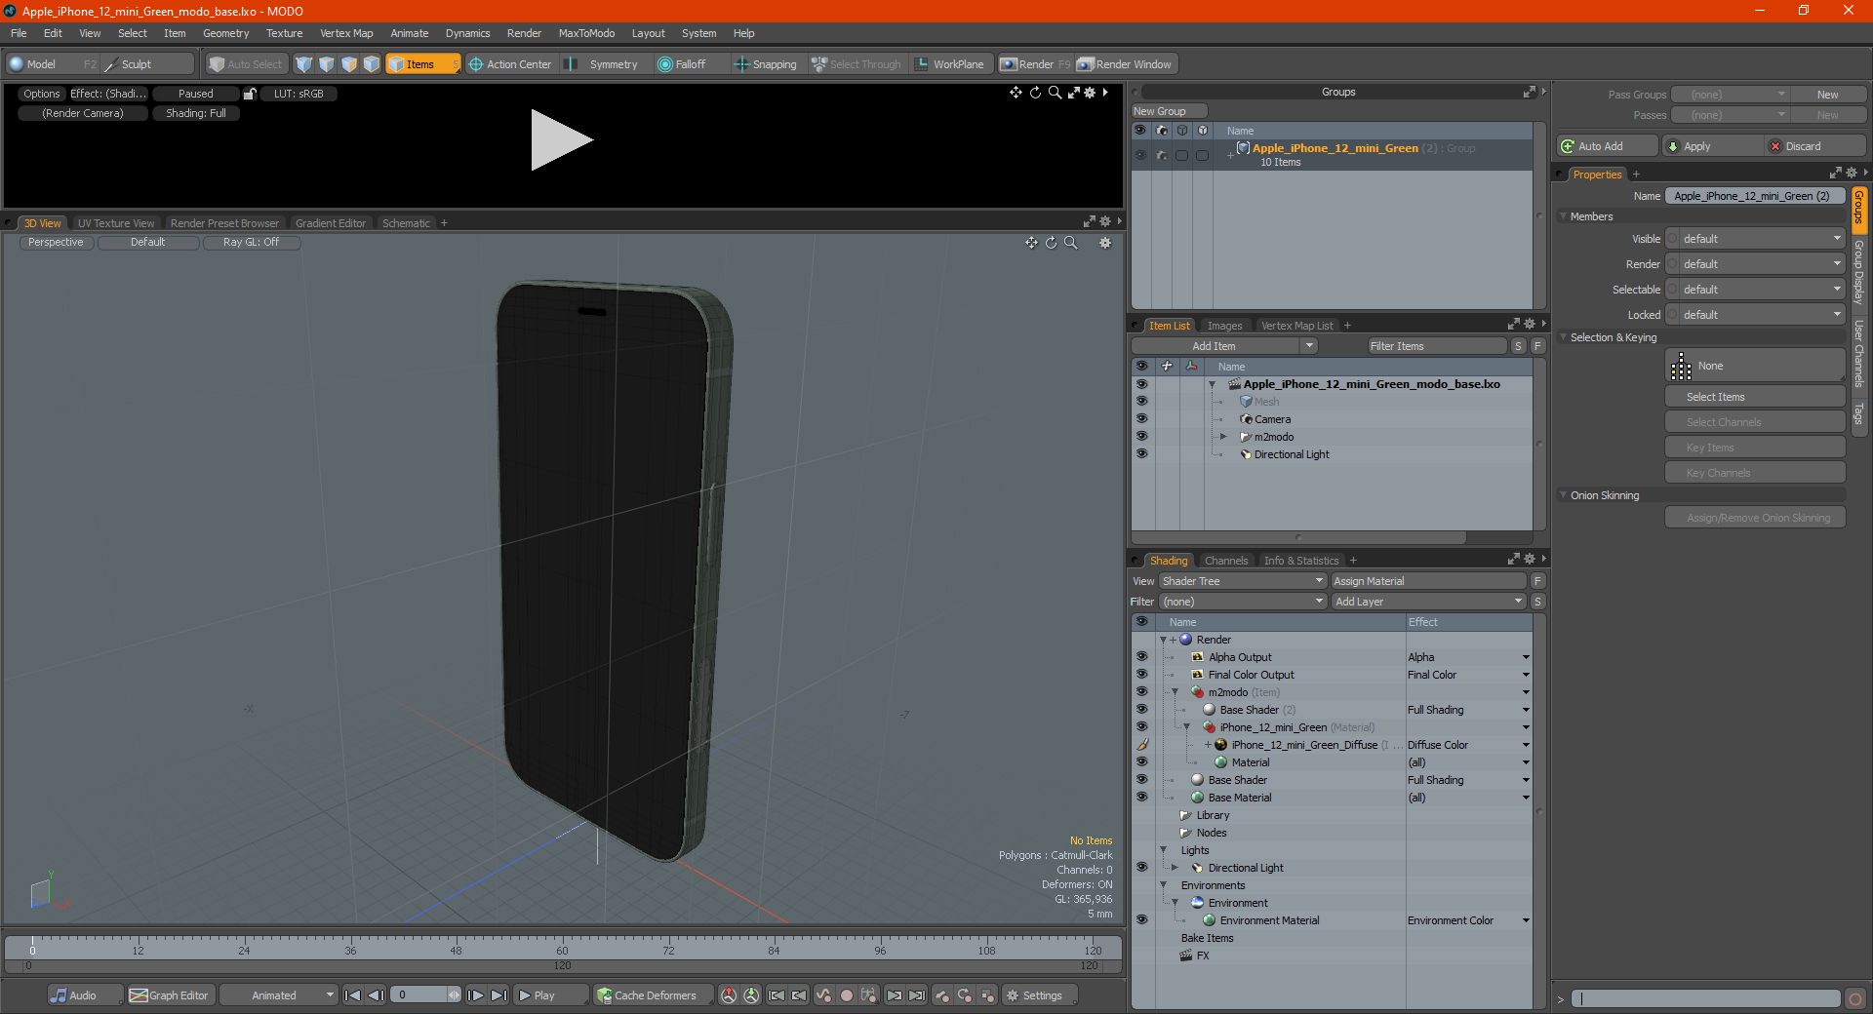This screenshot has width=1873, height=1014.
Task: Toggle visibility of iPhone_12_mini_Green material
Action: pos(1141,727)
